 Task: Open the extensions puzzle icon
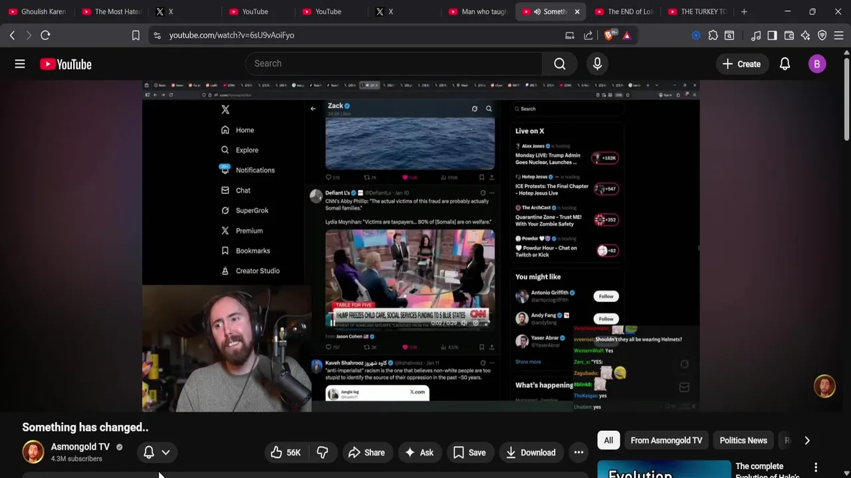point(713,35)
